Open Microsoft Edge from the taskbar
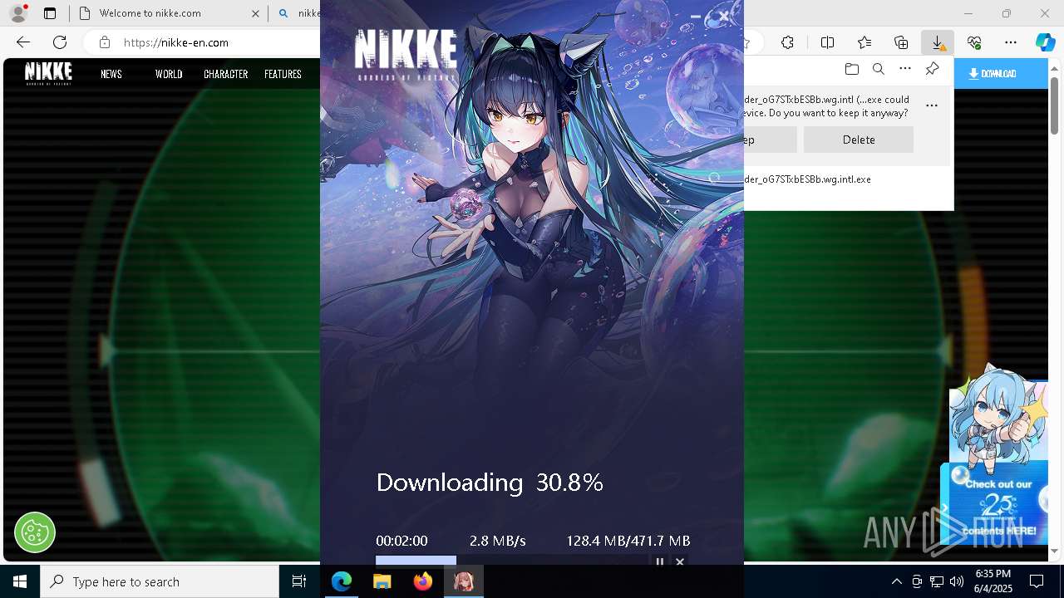 [x=342, y=582]
